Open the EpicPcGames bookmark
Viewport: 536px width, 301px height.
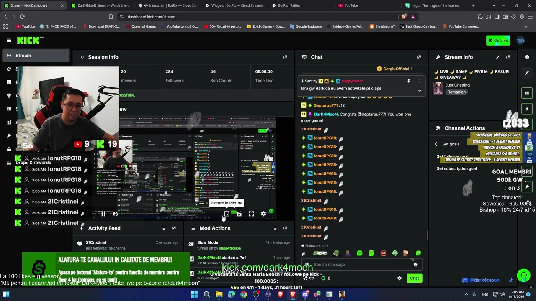pyautogui.click(x=265, y=26)
